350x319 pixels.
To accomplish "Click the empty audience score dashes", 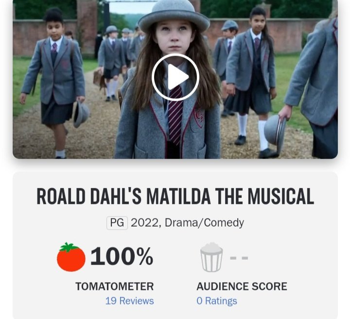I will (239, 258).
